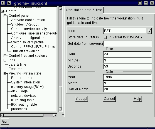Click the Year input field

tap(127, 77)
